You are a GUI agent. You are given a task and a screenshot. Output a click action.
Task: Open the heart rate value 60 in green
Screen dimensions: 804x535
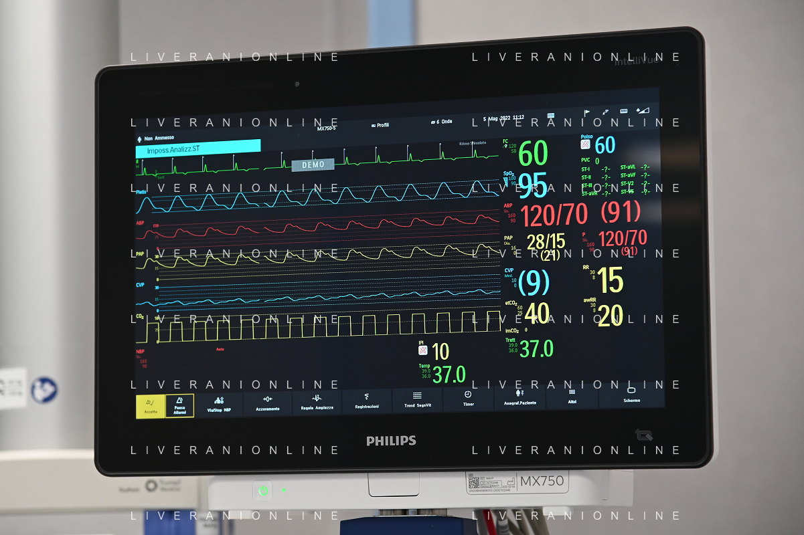534,154
